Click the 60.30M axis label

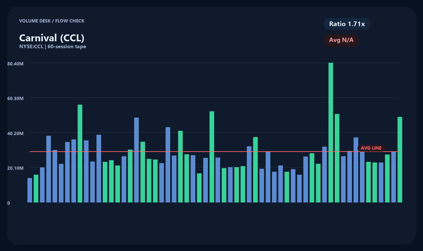pos(16,98)
